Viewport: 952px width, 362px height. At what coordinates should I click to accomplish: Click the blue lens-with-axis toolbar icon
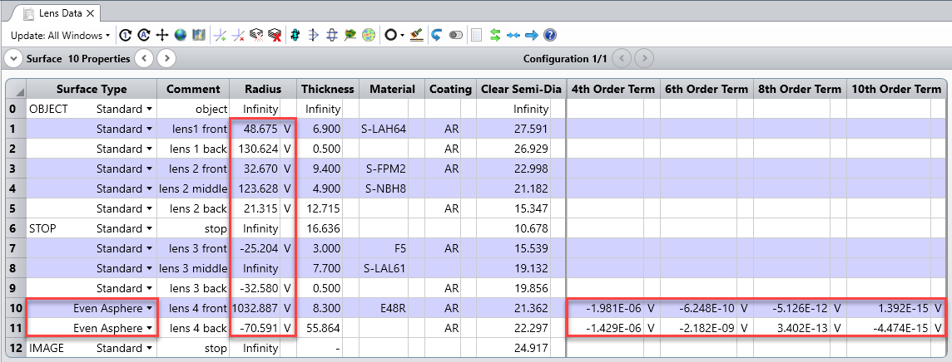313,36
